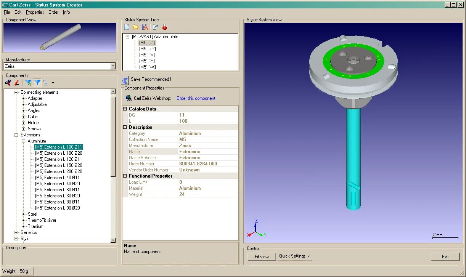
Task: Collapse the Extensions node
Action: pos(16,135)
